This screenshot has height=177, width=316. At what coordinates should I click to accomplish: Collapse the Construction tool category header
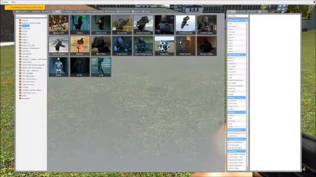click(237, 55)
